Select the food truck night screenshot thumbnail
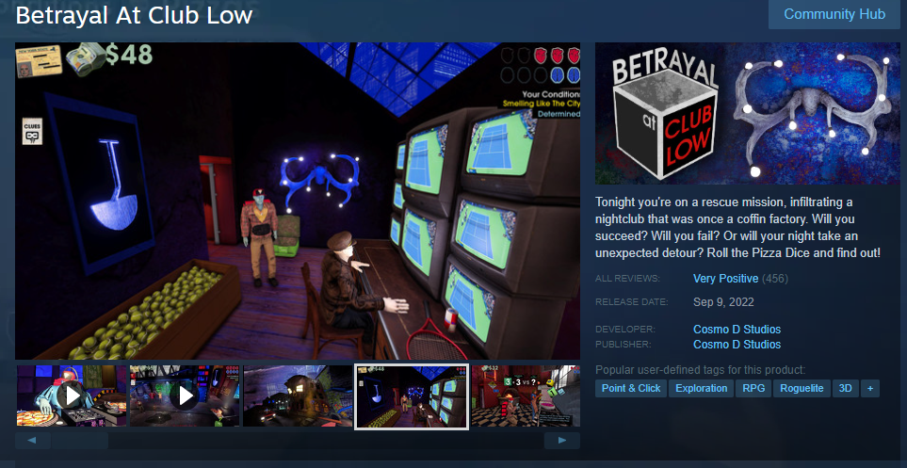The height and width of the screenshot is (468, 907). tap(298, 396)
